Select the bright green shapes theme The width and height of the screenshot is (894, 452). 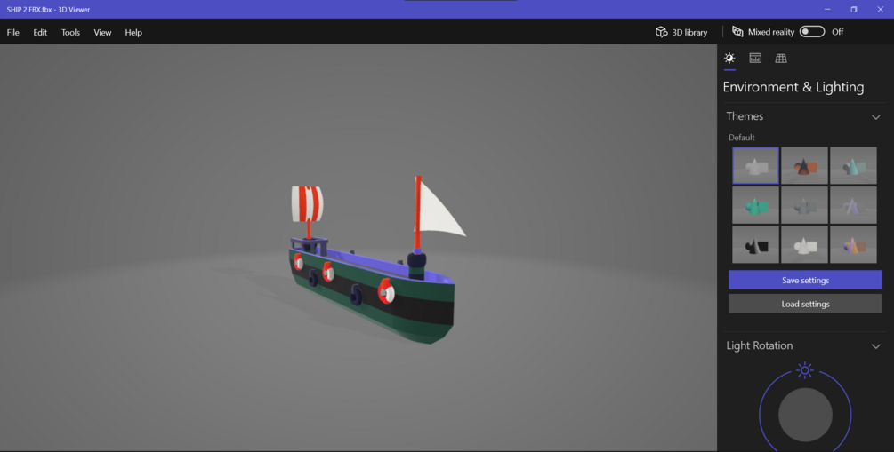click(x=755, y=205)
